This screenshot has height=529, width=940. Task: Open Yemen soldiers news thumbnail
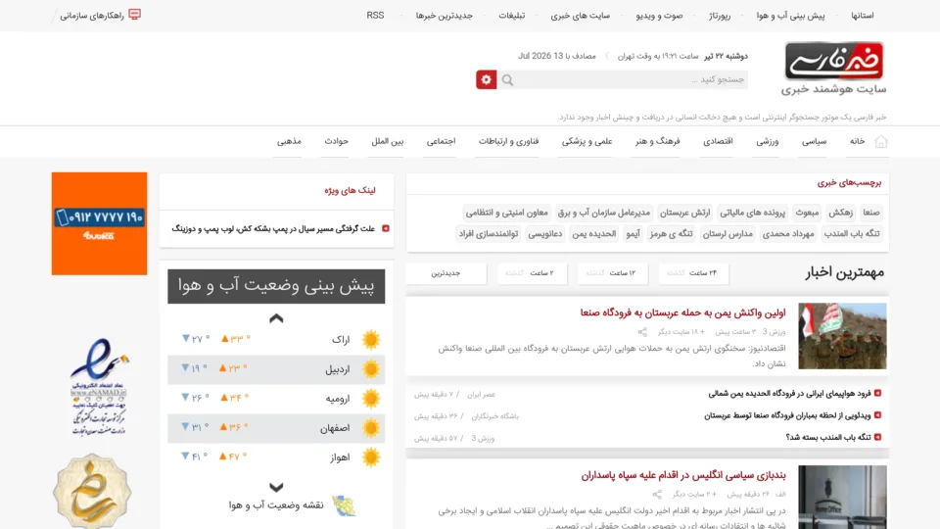pyautogui.click(x=842, y=336)
